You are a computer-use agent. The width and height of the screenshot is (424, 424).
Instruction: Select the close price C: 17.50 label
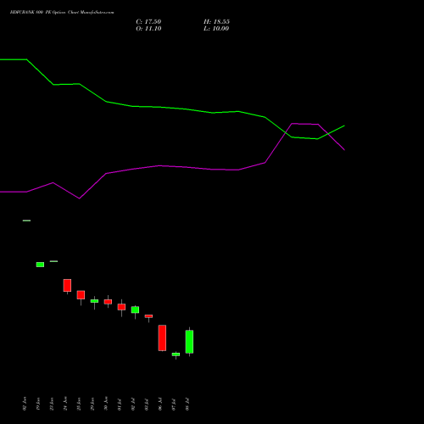(148, 22)
